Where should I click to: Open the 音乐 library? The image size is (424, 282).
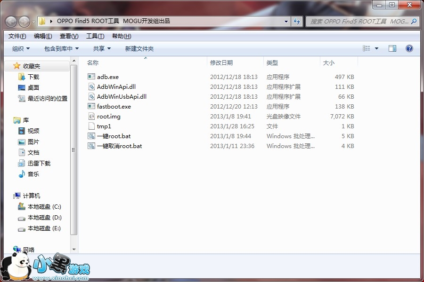point(33,174)
